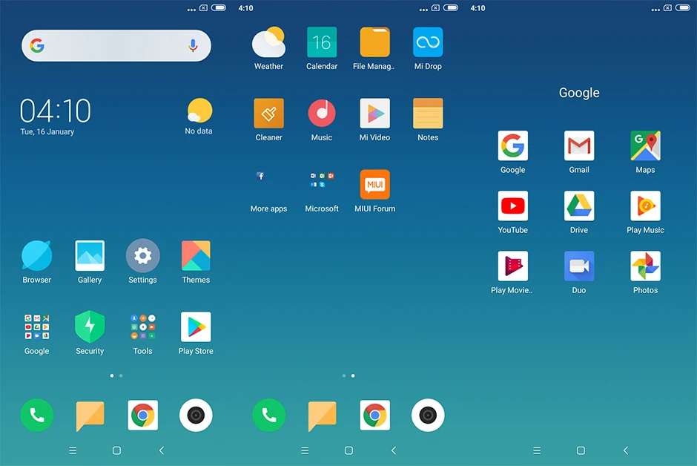Tap the recents menu button on Google folder screen
This screenshot has width=697, height=466.
537,450
